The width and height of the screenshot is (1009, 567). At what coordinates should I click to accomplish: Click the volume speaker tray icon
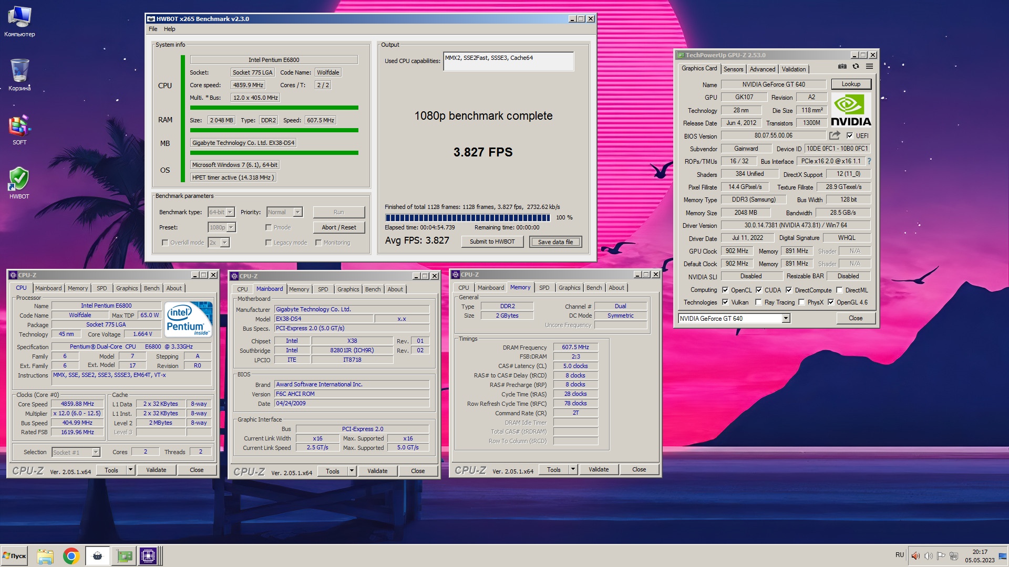(915, 556)
